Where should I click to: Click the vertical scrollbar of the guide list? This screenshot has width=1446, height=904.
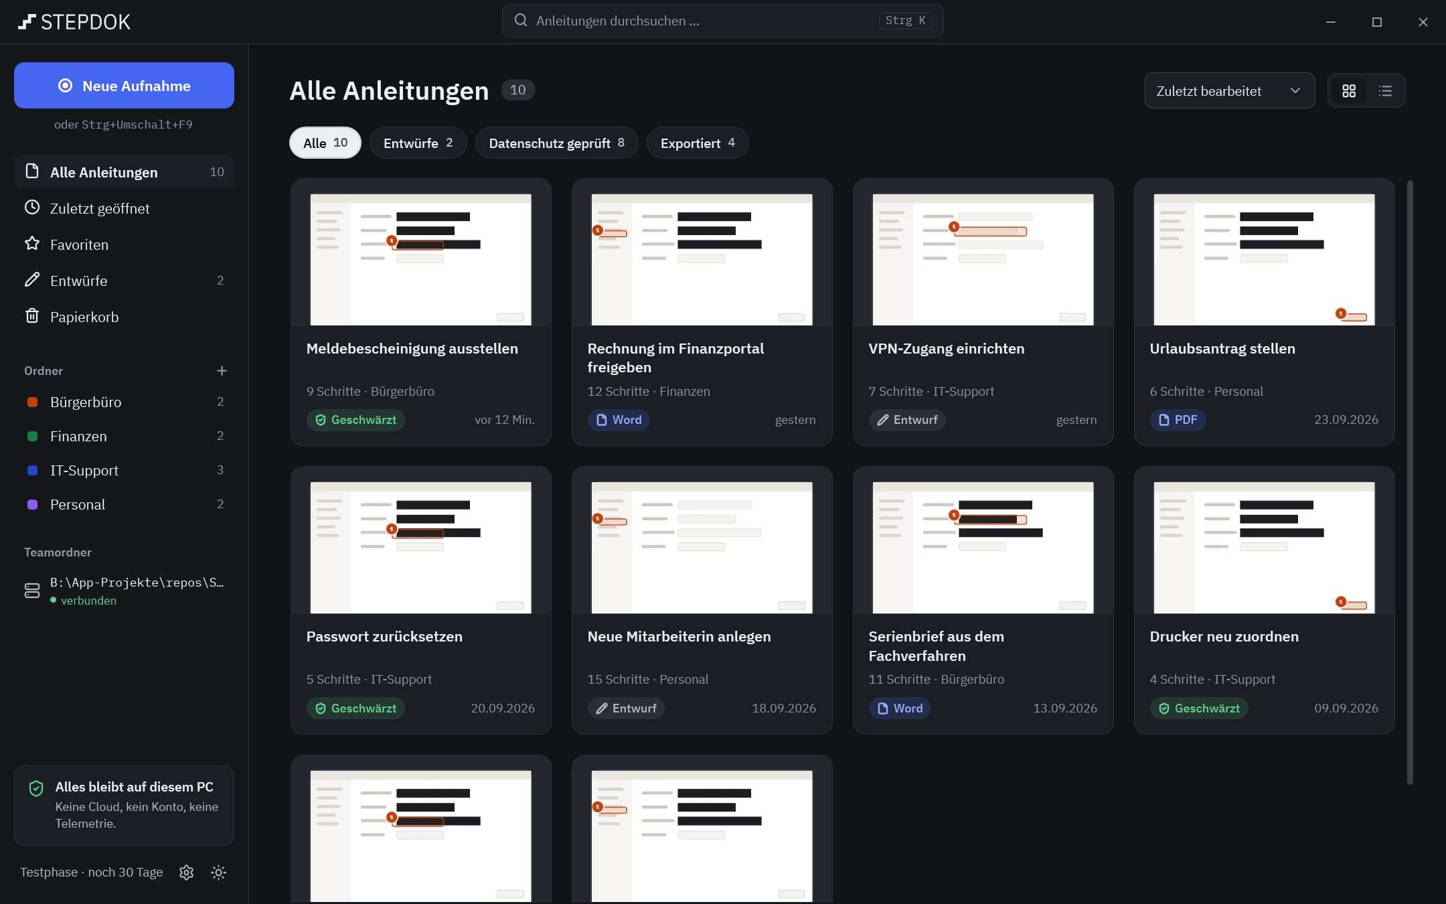[x=1410, y=482]
